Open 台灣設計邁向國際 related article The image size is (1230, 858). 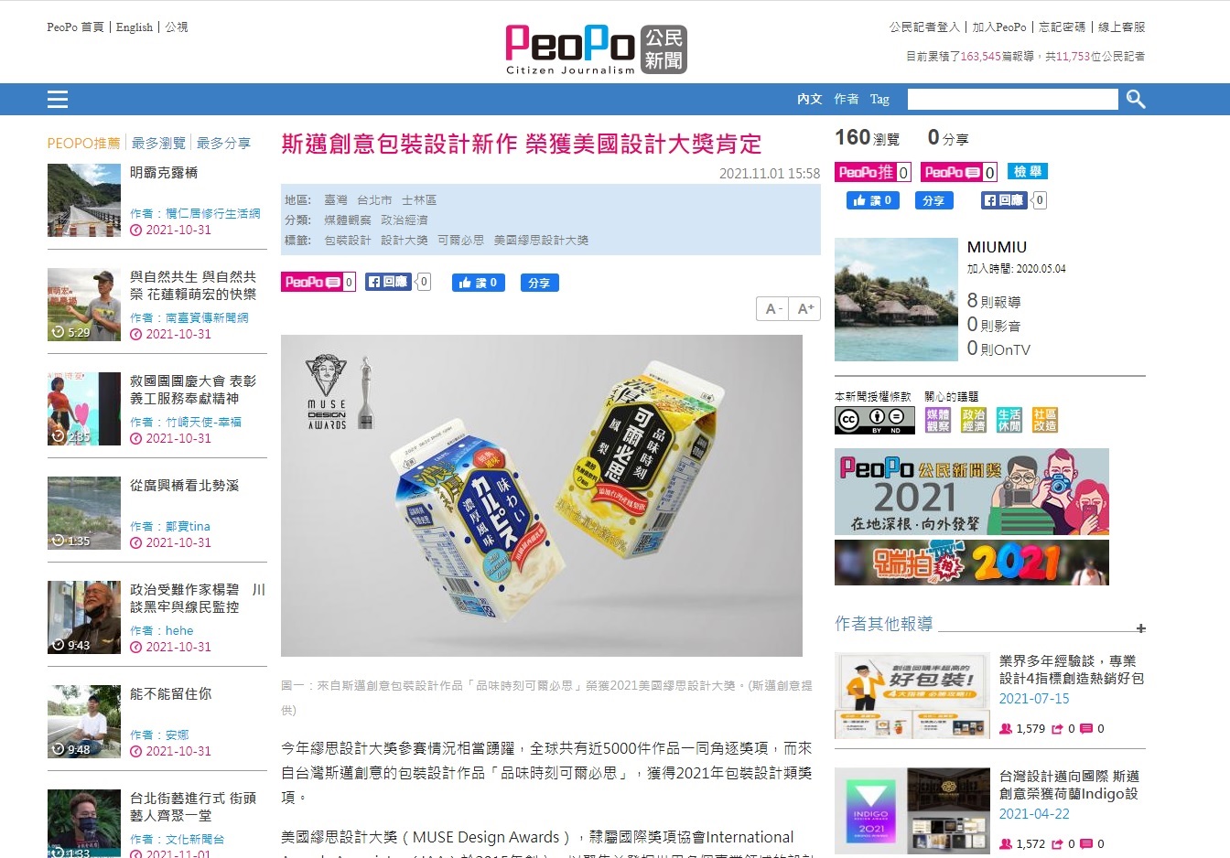coord(1069,785)
